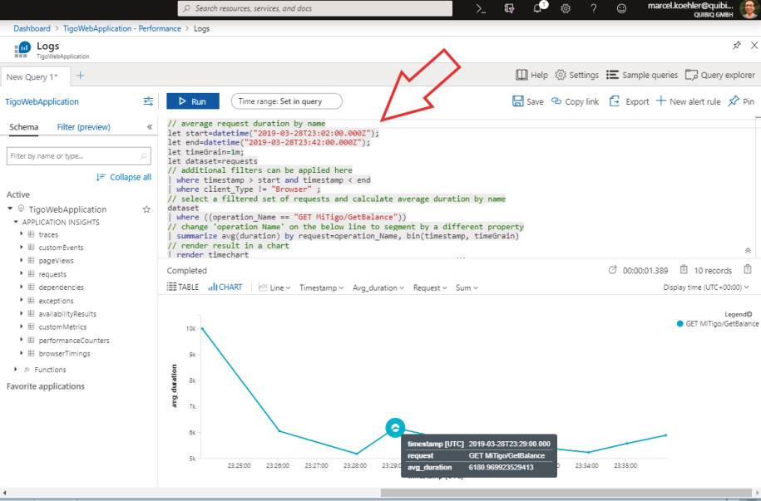Open the Help menu in Logs
The width and height of the screenshot is (761, 501).
coord(531,75)
